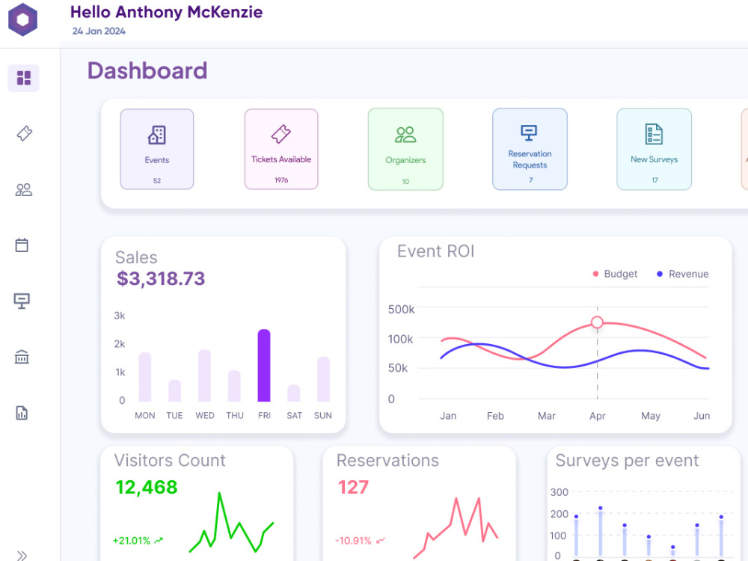Click the green Visitors Count line chart
Viewport: 748px width, 561px height.
pos(231,524)
